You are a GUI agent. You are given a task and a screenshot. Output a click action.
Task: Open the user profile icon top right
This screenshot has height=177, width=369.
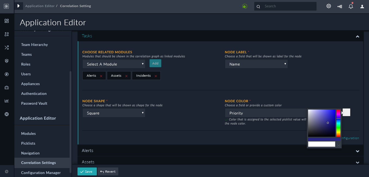click(x=362, y=6)
